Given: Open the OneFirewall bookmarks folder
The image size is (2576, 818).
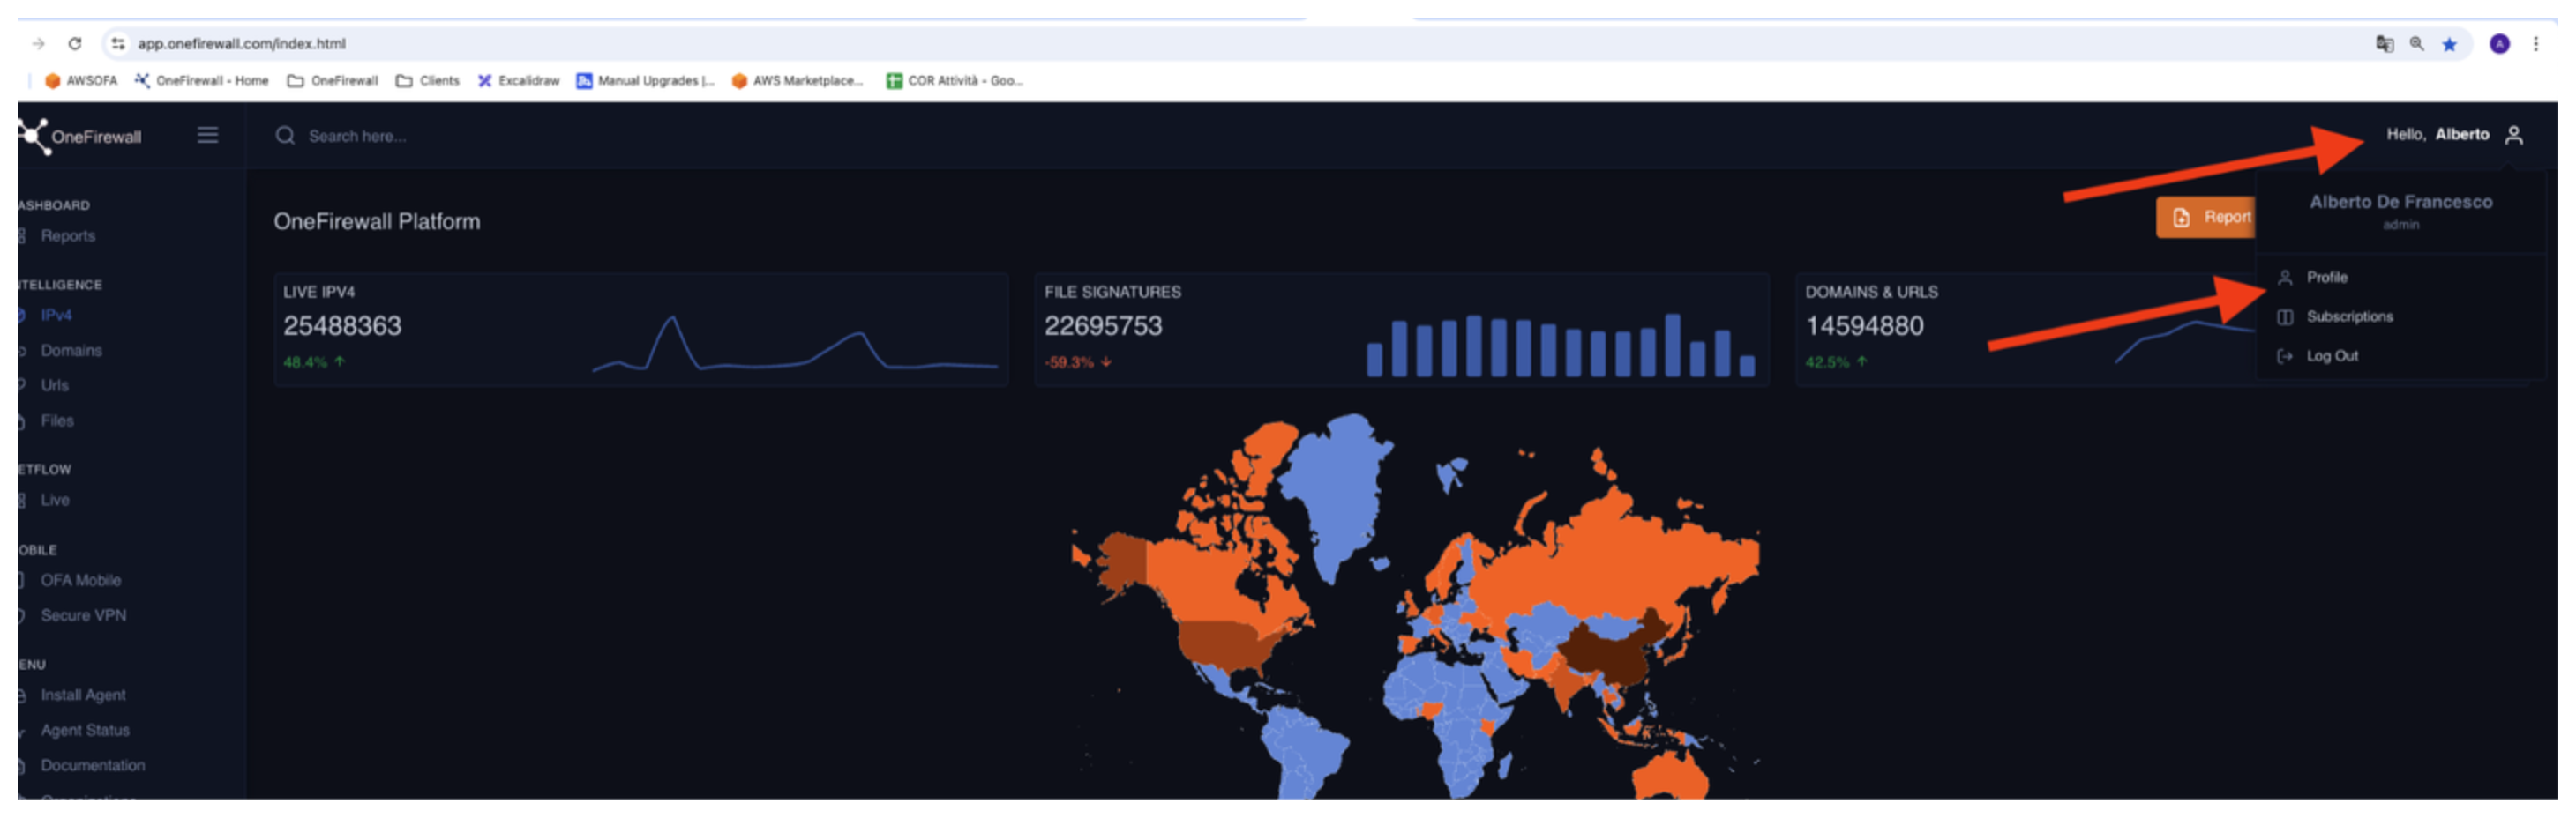Looking at the screenshot, I should tap(332, 80).
